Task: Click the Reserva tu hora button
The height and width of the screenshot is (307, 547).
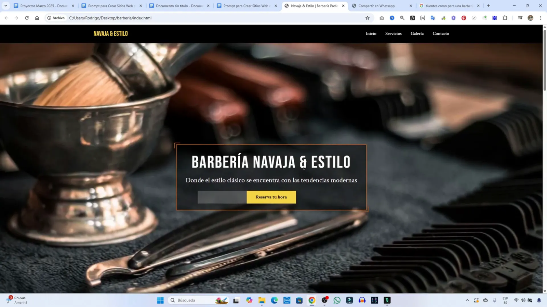Action: [271, 197]
